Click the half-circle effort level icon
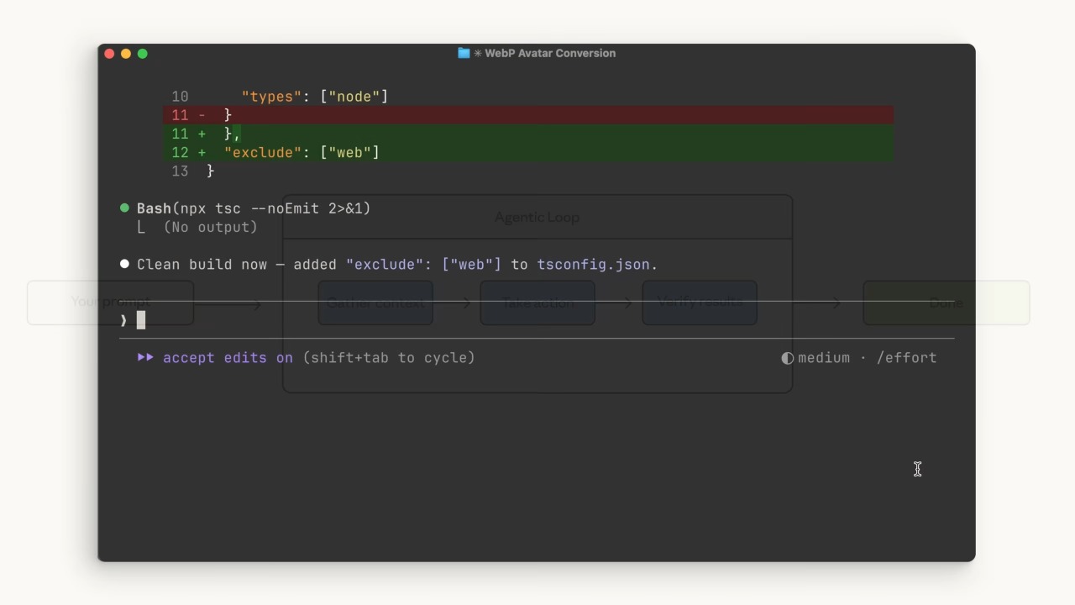This screenshot has width=1075, height=605. tap(787, 358)
